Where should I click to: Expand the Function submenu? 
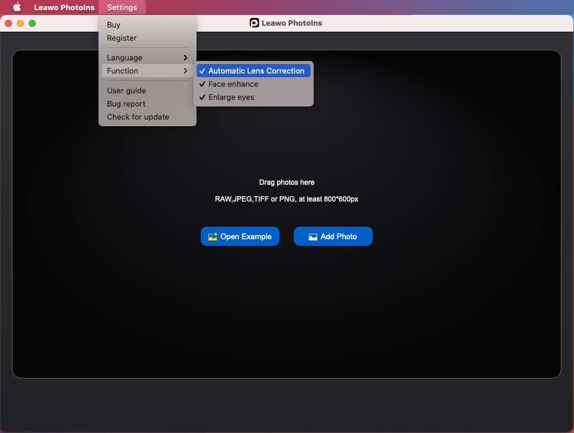tap(147, 71)
